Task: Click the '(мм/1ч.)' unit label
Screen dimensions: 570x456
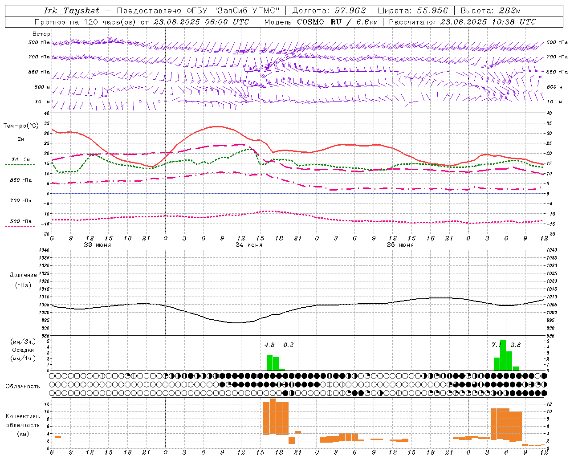Action: click(x=23, y=358)
